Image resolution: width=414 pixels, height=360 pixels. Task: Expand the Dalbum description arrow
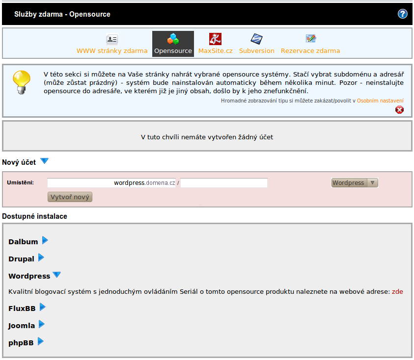pos(45,240)
